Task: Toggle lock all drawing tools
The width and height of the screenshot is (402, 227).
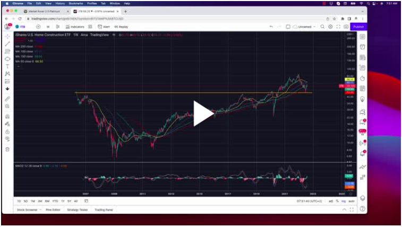Action: [7, 132]
